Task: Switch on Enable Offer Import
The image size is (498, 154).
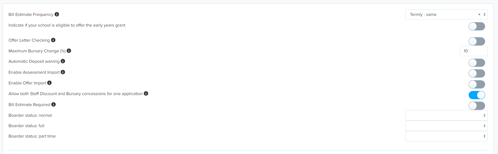Action: (x=477, y=84)
